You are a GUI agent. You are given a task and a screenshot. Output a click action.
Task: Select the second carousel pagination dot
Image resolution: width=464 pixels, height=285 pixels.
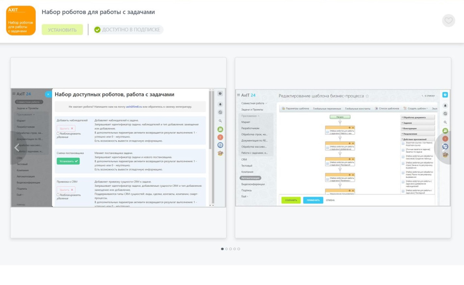pyautogui.click(x=227, y=249)
